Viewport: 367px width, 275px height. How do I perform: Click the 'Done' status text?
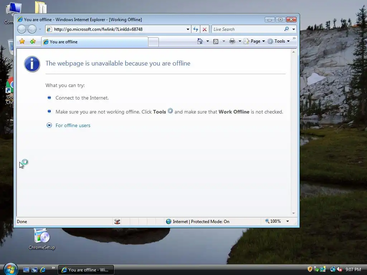22,221
